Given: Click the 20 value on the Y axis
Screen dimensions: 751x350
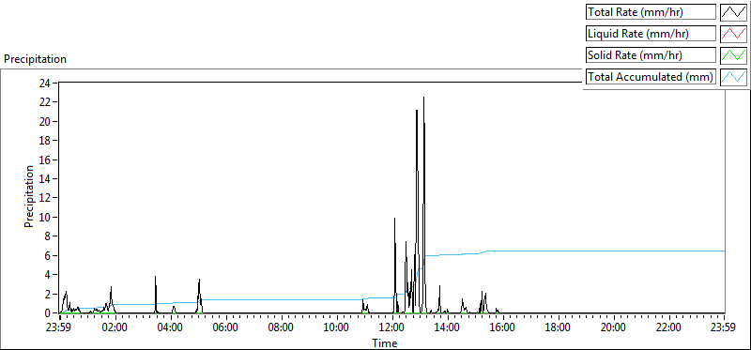Looking at the screenshot, I should 45,121.
